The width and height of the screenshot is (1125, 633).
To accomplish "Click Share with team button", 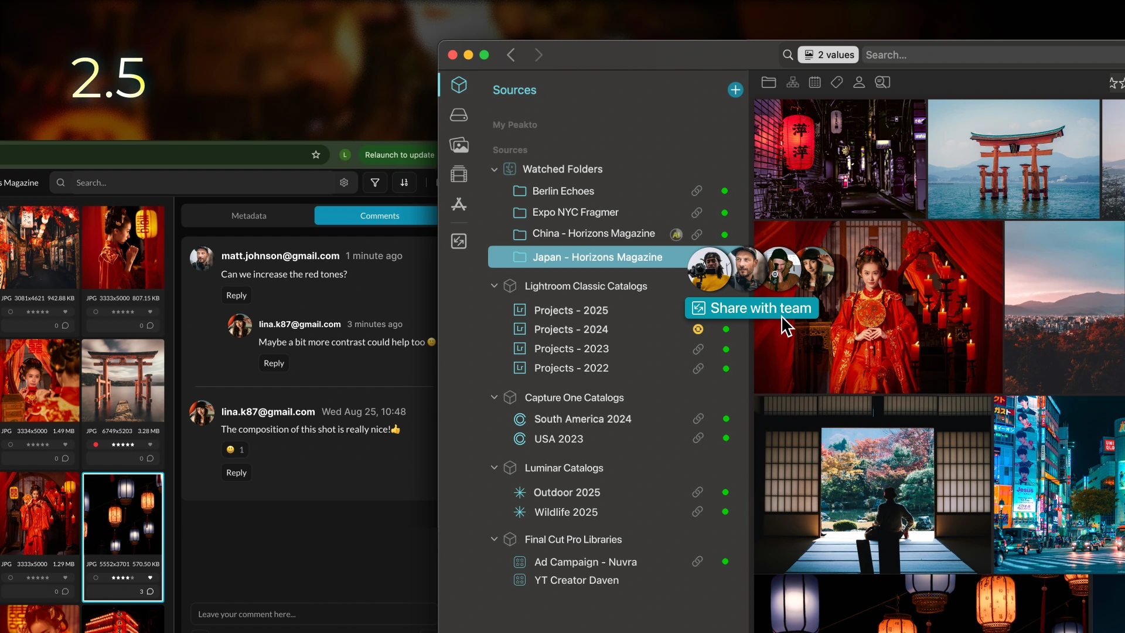I will tap(752, 308).
